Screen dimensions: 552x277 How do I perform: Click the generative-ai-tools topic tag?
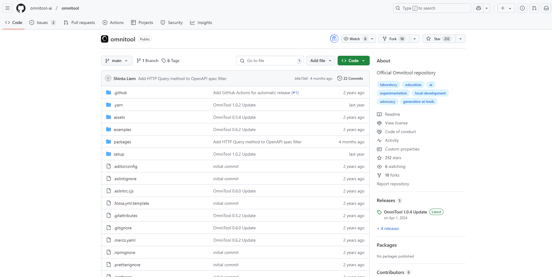tap(419, 102)
